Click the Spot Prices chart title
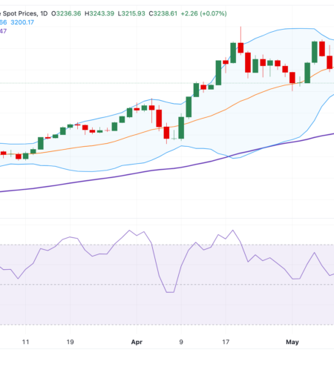This screenshot has width=334, height=367. pos(20,13)
